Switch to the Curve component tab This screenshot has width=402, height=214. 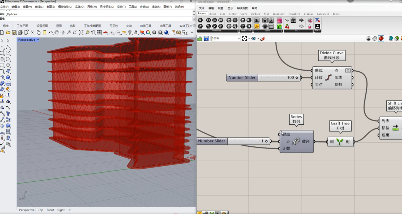(244, 14)
